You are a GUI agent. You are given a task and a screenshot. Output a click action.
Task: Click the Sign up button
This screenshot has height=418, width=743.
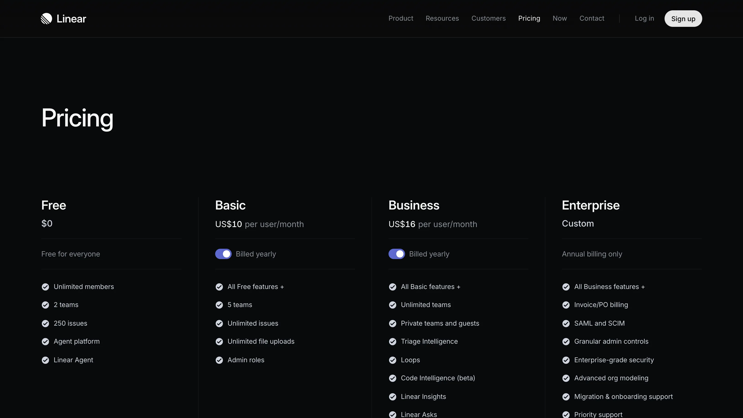[683, 19]
